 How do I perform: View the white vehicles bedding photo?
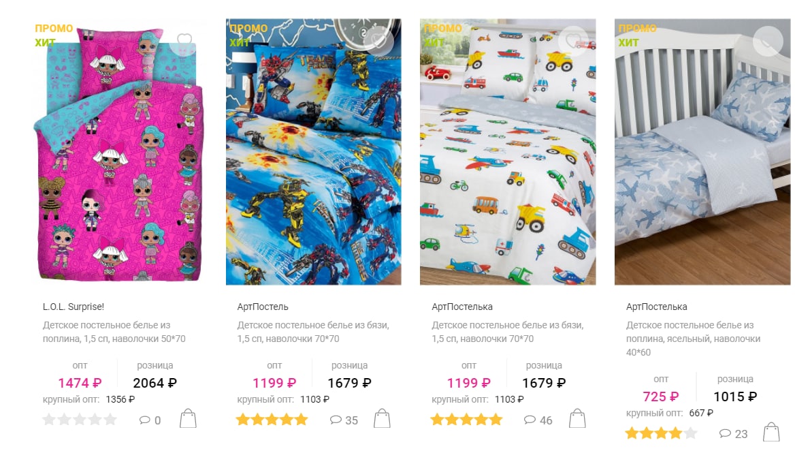tap(508, 152)
